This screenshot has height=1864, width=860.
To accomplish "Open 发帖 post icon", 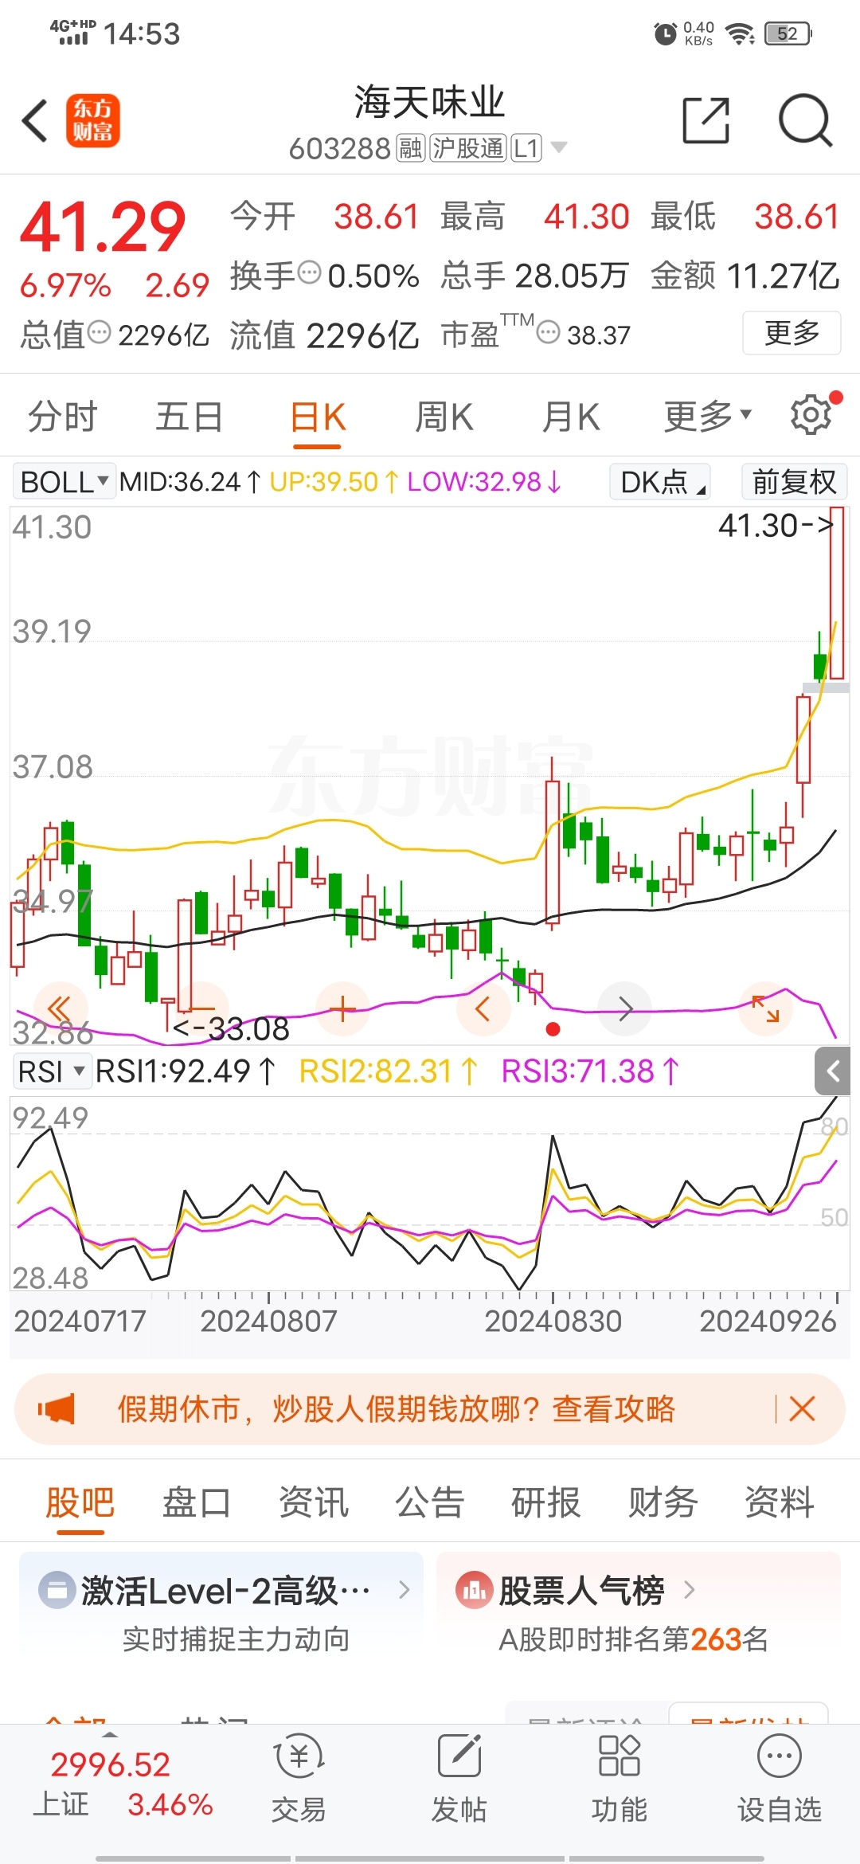I will (459, 1778).
